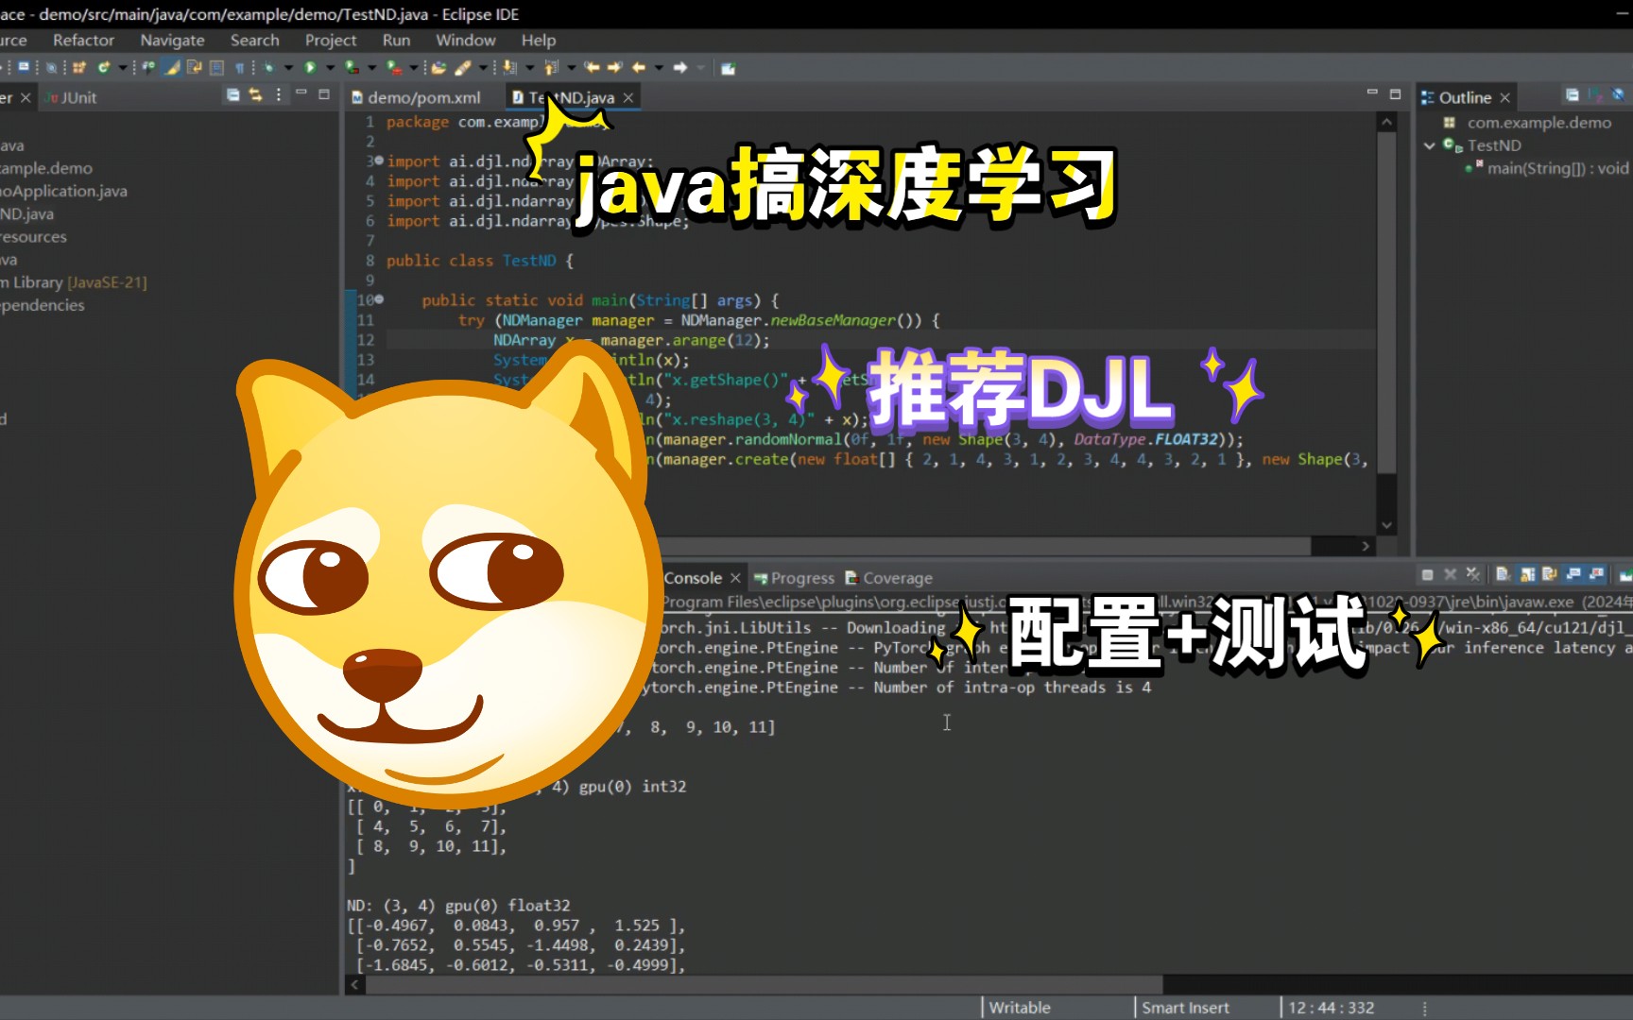
Task: Click Last Edit Location arrow icon
Action: click(593, 67)
